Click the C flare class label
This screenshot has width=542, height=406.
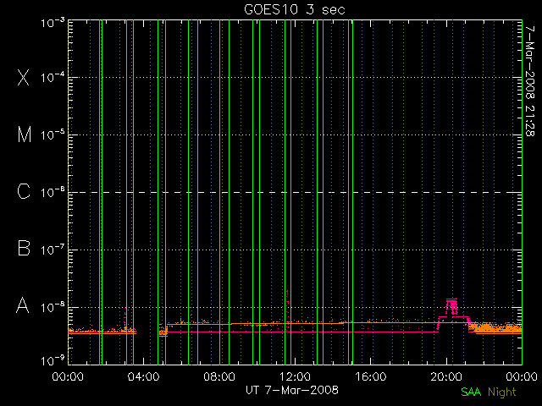click(24, 191)
